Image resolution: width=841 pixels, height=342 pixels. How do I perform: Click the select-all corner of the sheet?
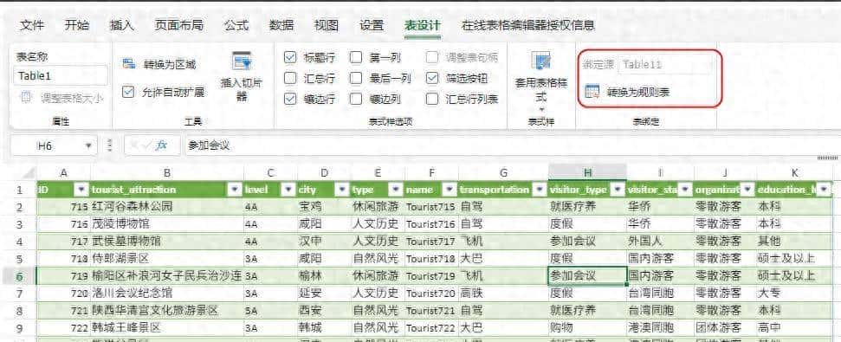(x=19, y=172)
